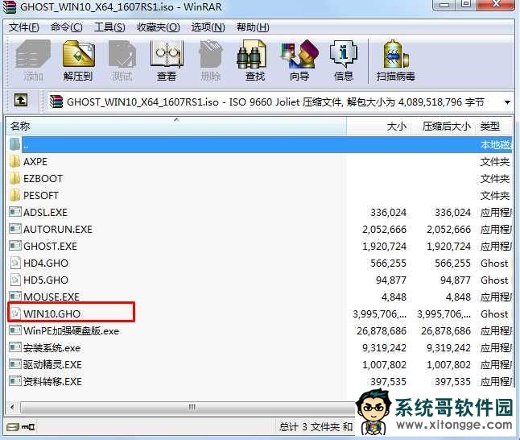520x440 pixels.
Task: Select the WinPE加强硬盘版.exe file name
Action: pos(72,330)
